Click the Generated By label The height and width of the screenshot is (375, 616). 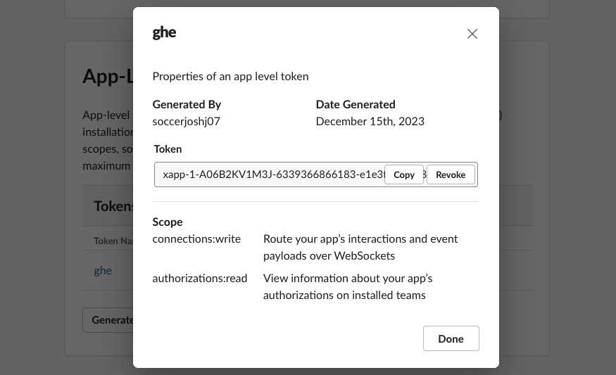click(187, 104)
